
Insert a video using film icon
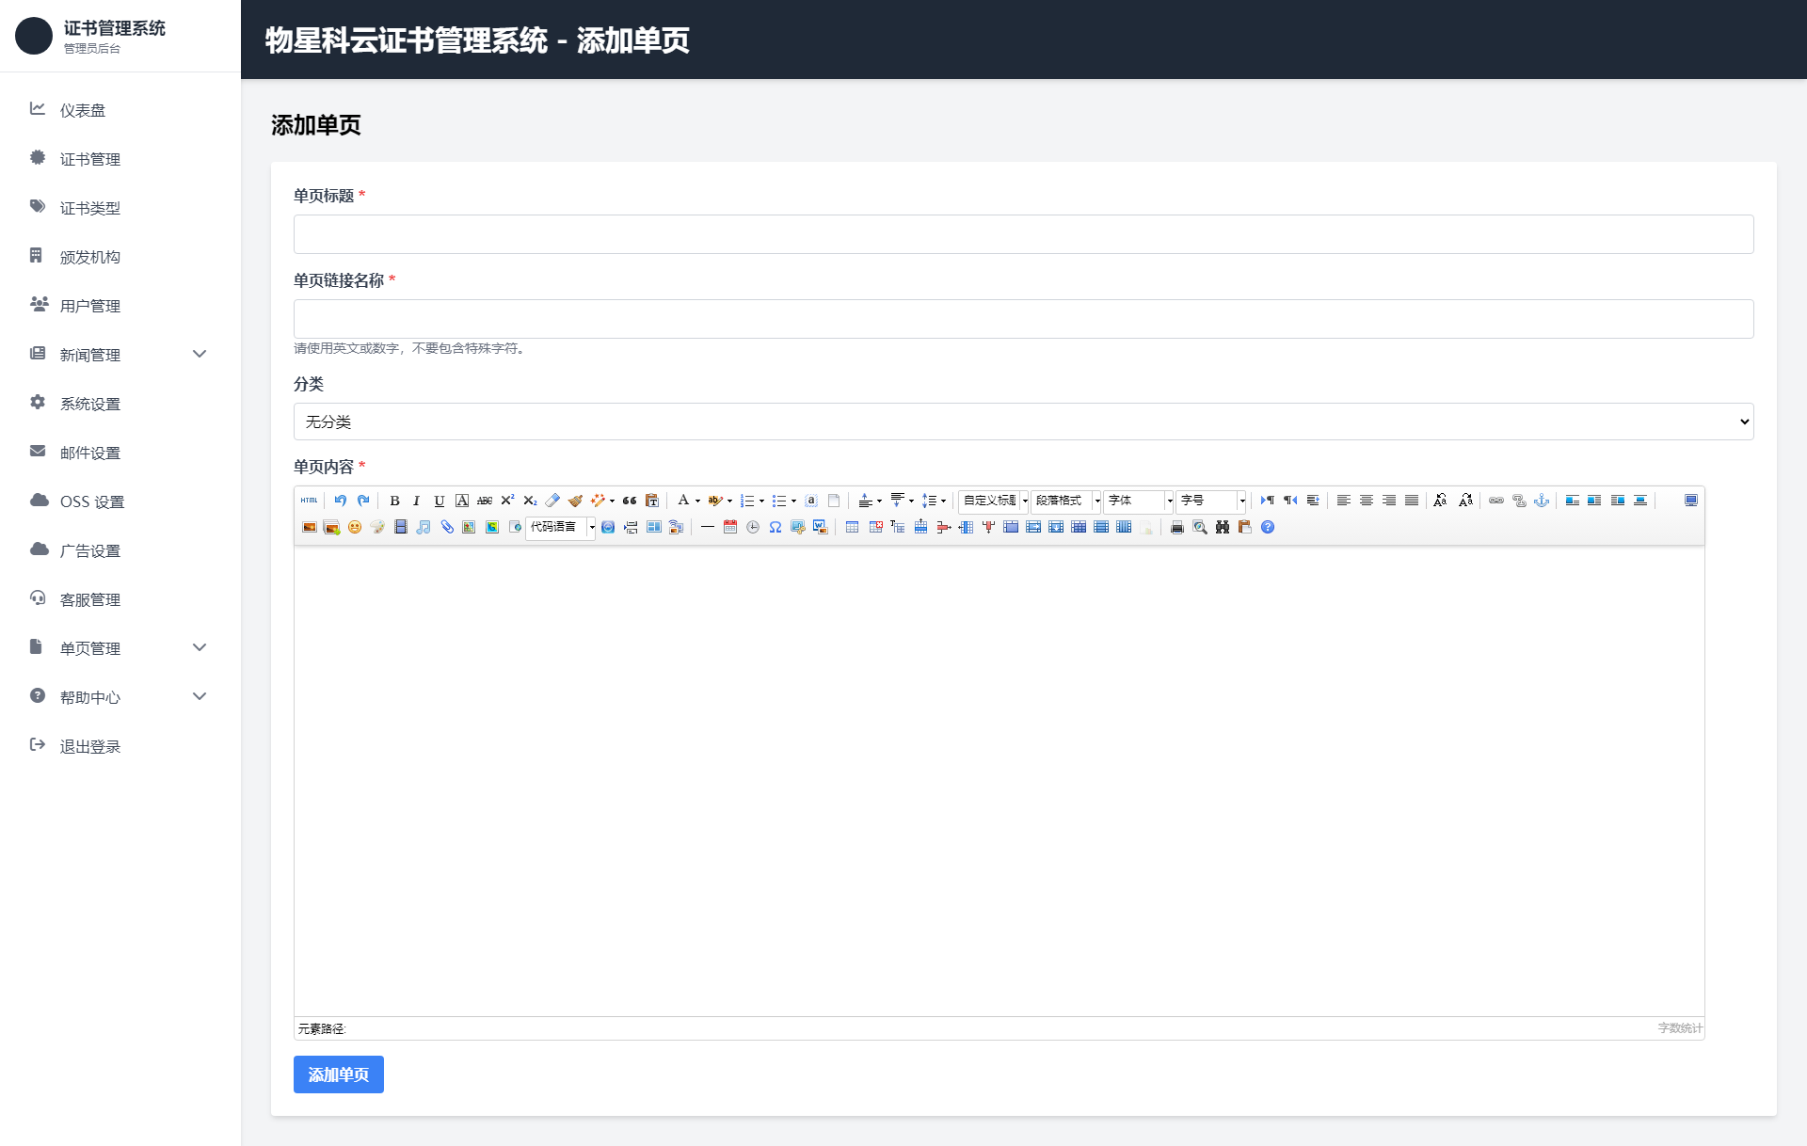pyautogui.click(x=401, y=527)
